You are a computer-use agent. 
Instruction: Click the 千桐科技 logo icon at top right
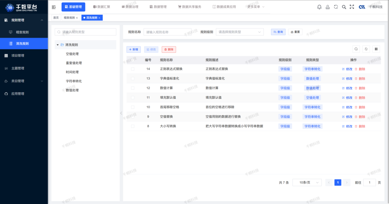click(x=362, y=7)
